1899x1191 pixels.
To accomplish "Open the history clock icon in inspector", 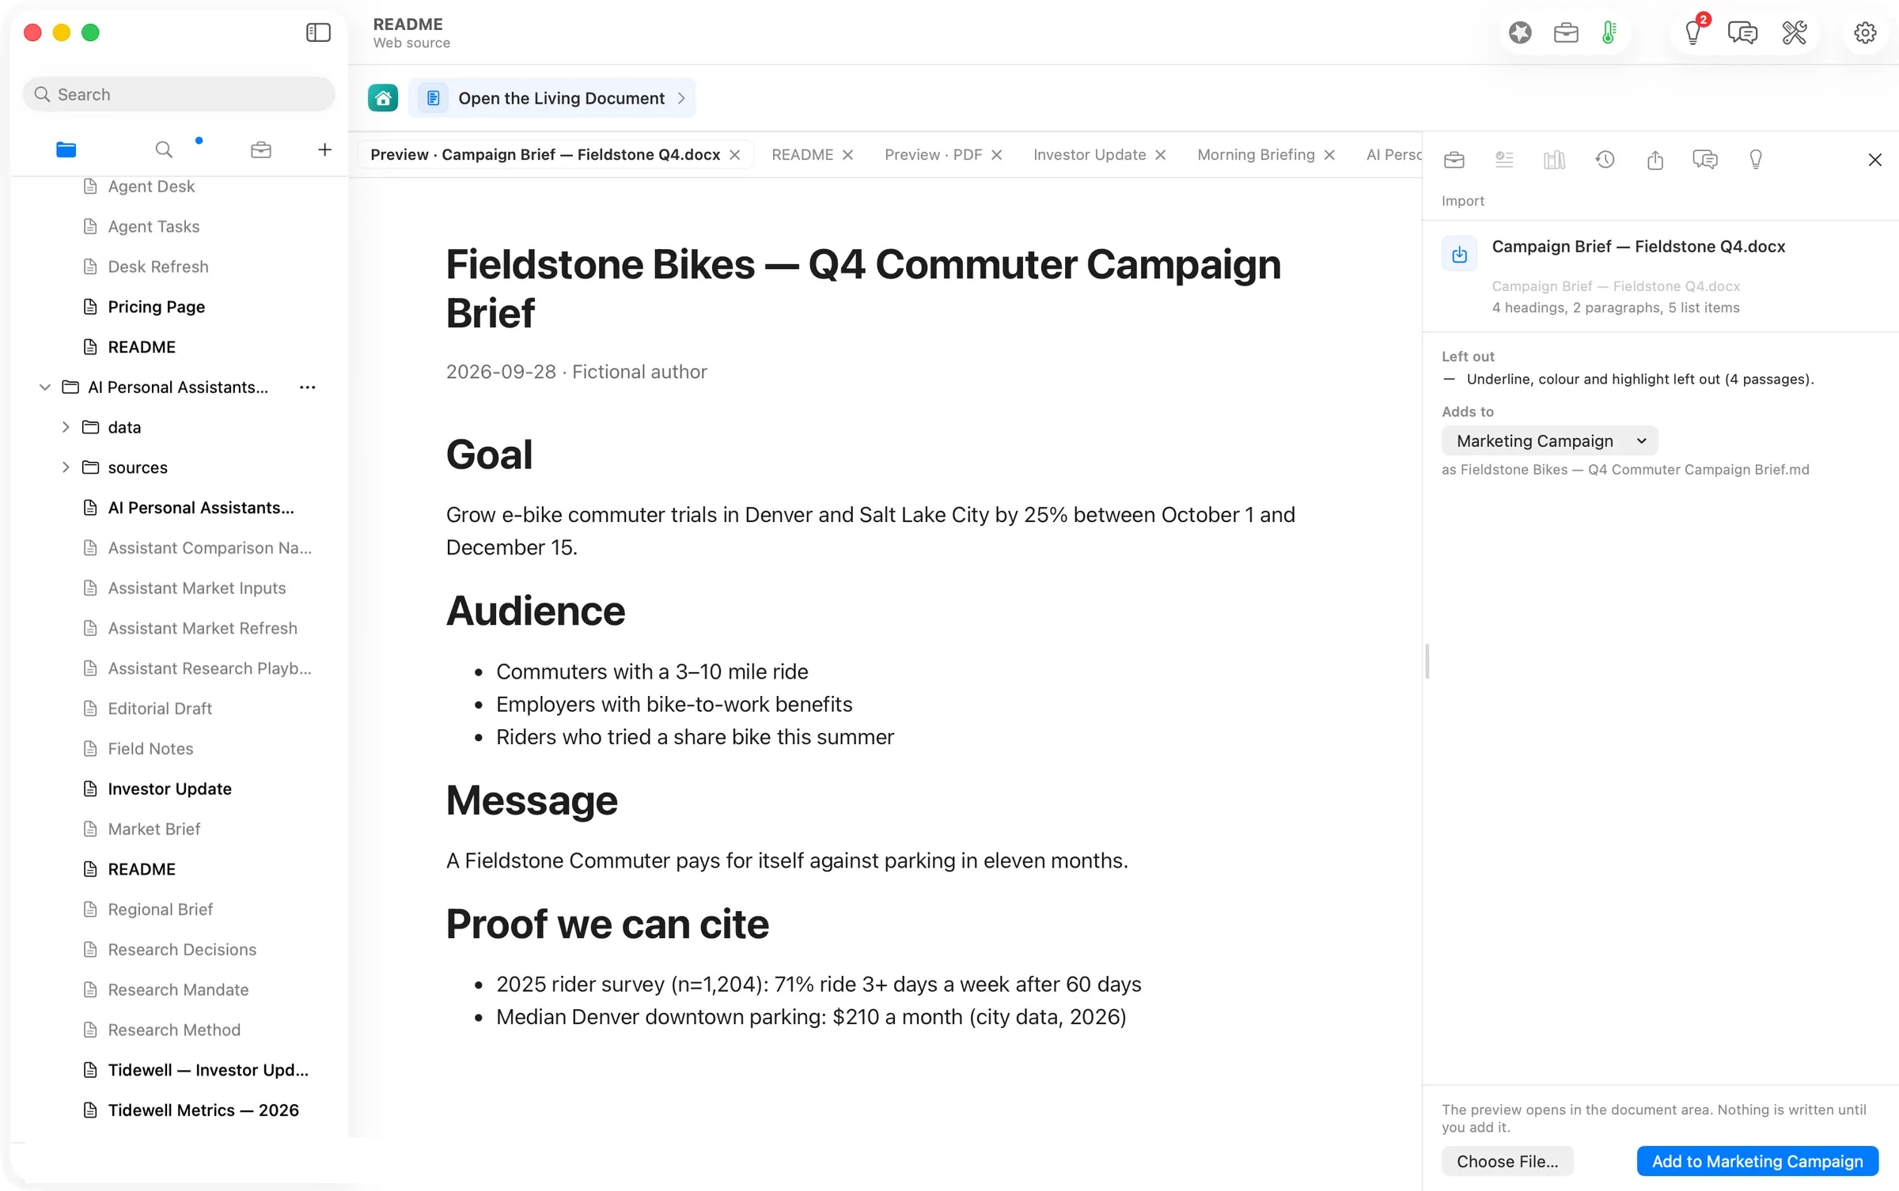I will pyautogui.click(x=1605, y=160).
